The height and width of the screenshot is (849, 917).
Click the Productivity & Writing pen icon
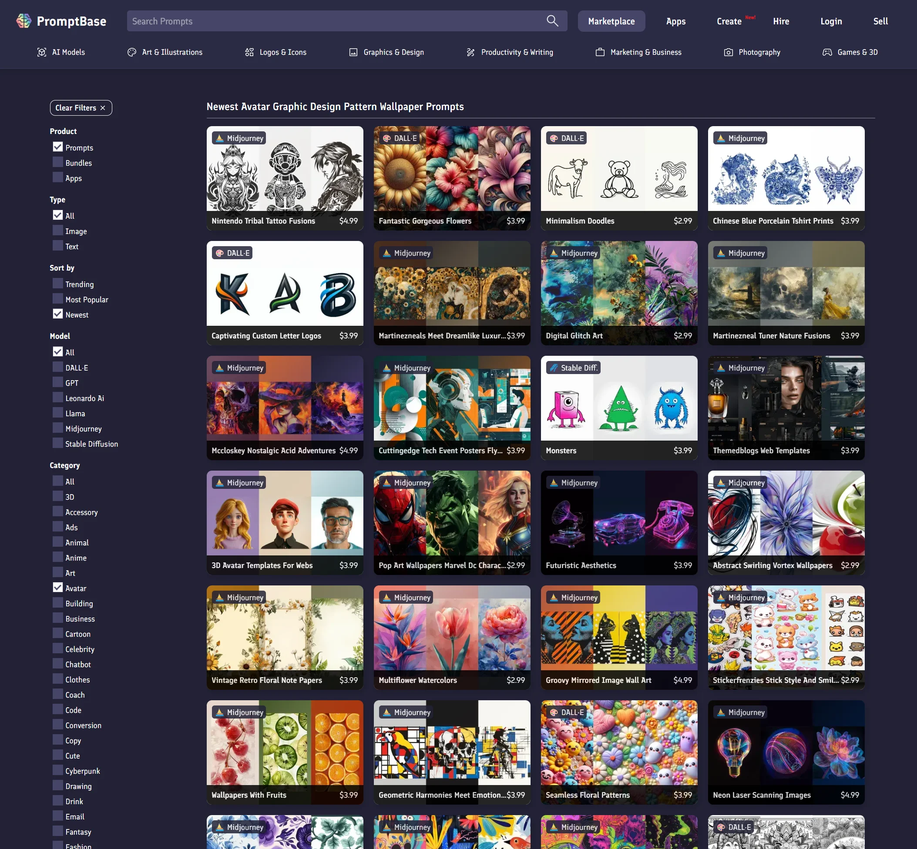pos(470,52)
